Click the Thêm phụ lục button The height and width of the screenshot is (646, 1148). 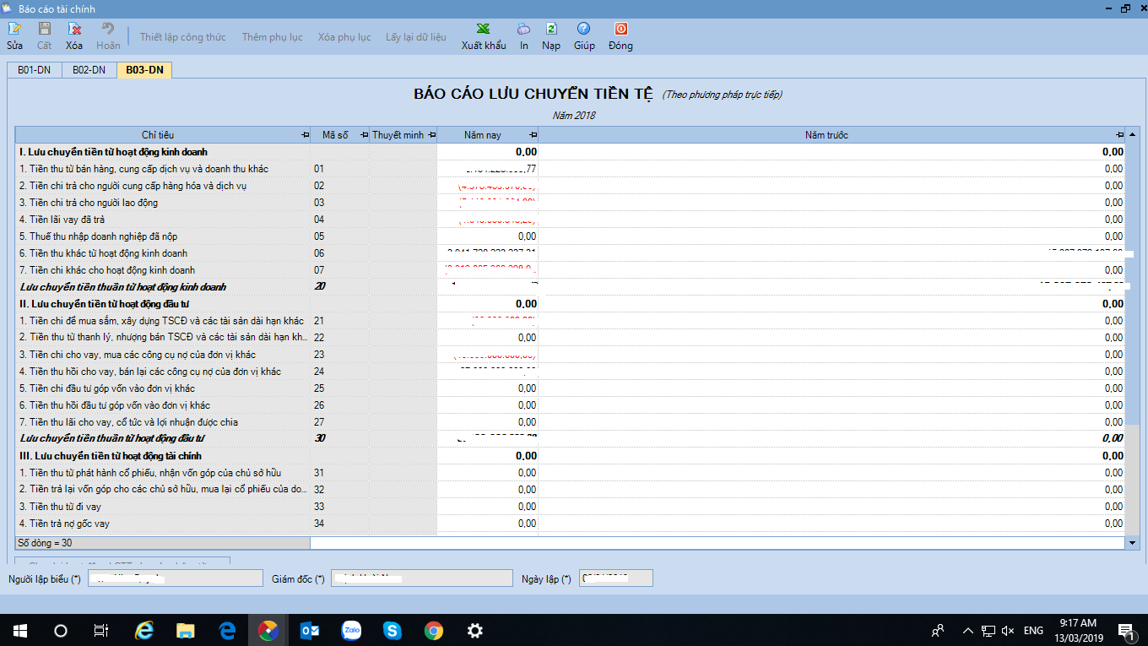pyautogui.click(x=272, y=37)
